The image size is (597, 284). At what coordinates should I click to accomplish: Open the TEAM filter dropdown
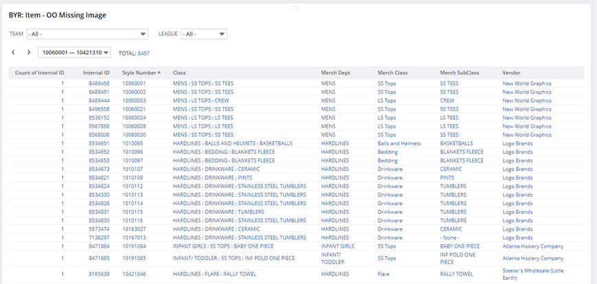tap(87, 34)
